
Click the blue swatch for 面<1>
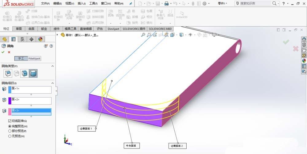pyautogui.click(x=10, y=90)
